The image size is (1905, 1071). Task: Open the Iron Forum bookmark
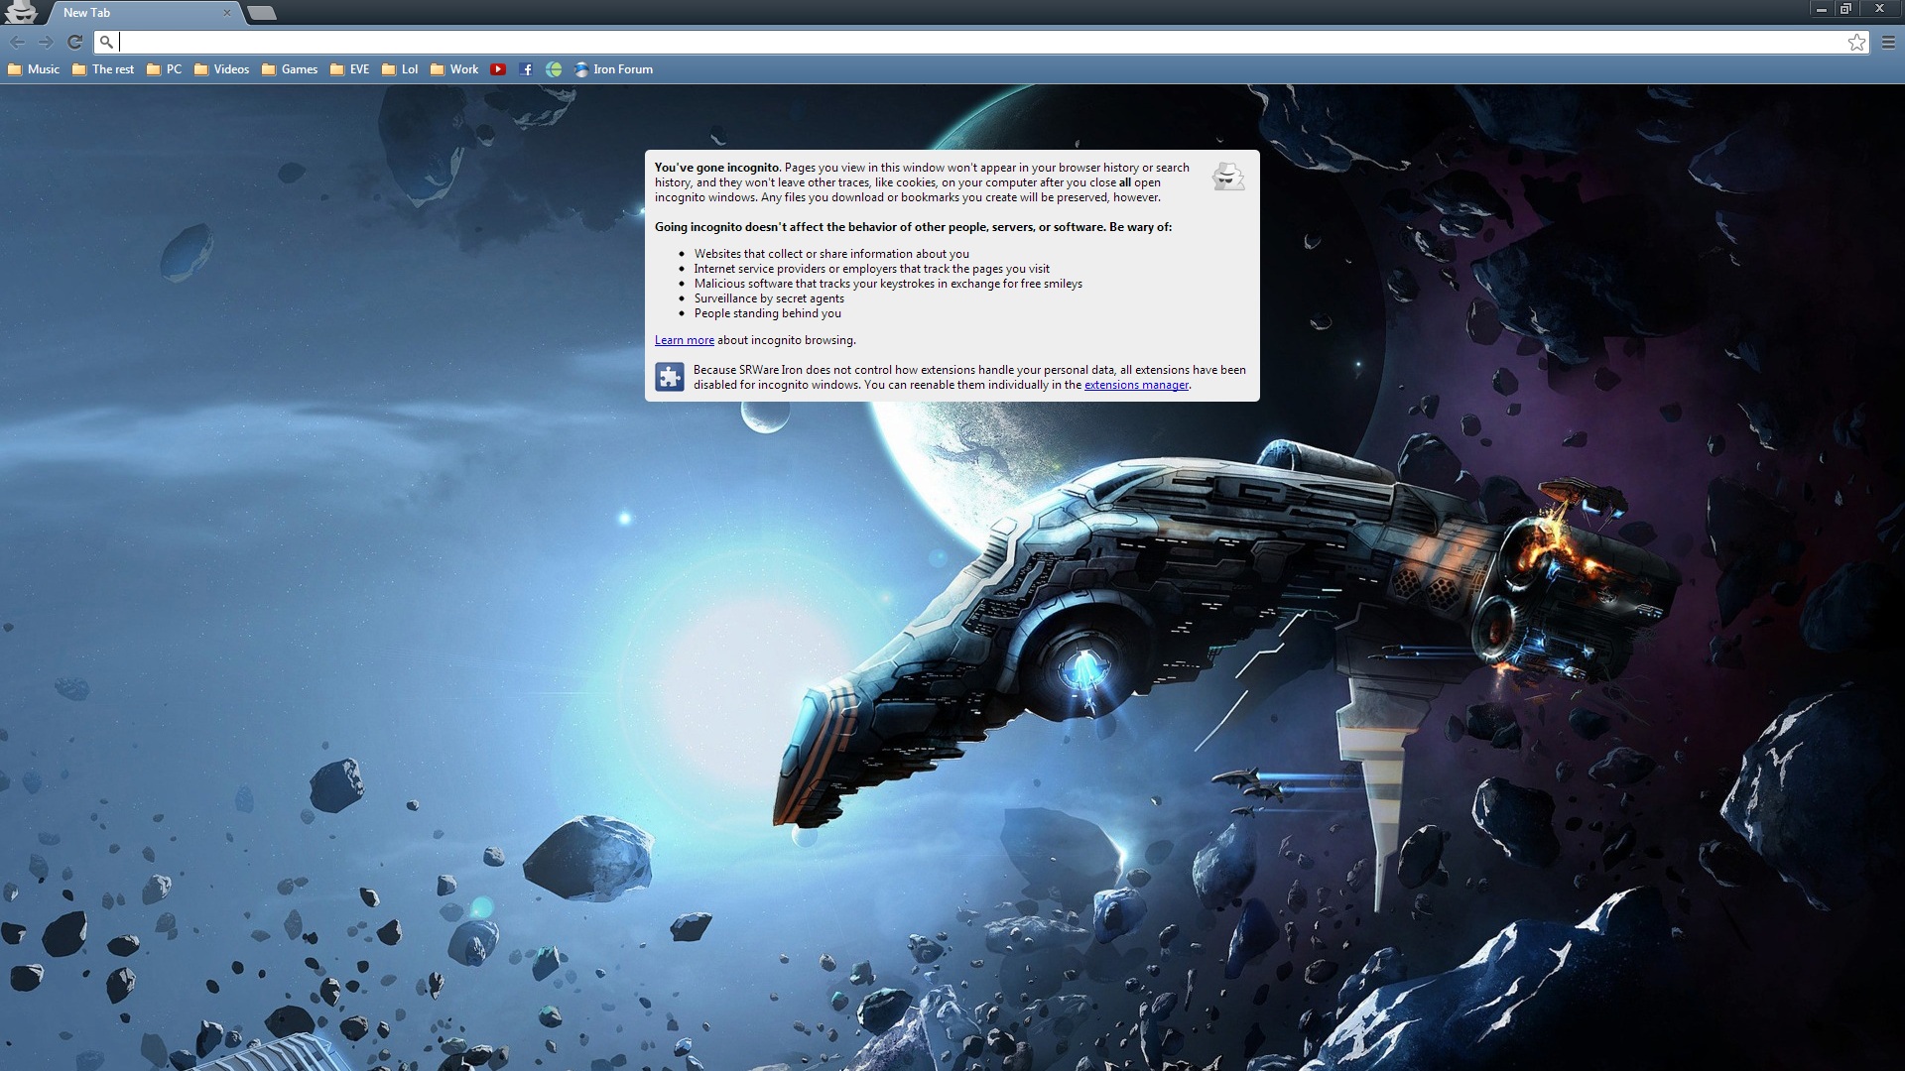point(614,69)
